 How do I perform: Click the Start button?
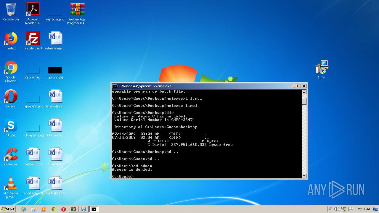pos(8,209)
